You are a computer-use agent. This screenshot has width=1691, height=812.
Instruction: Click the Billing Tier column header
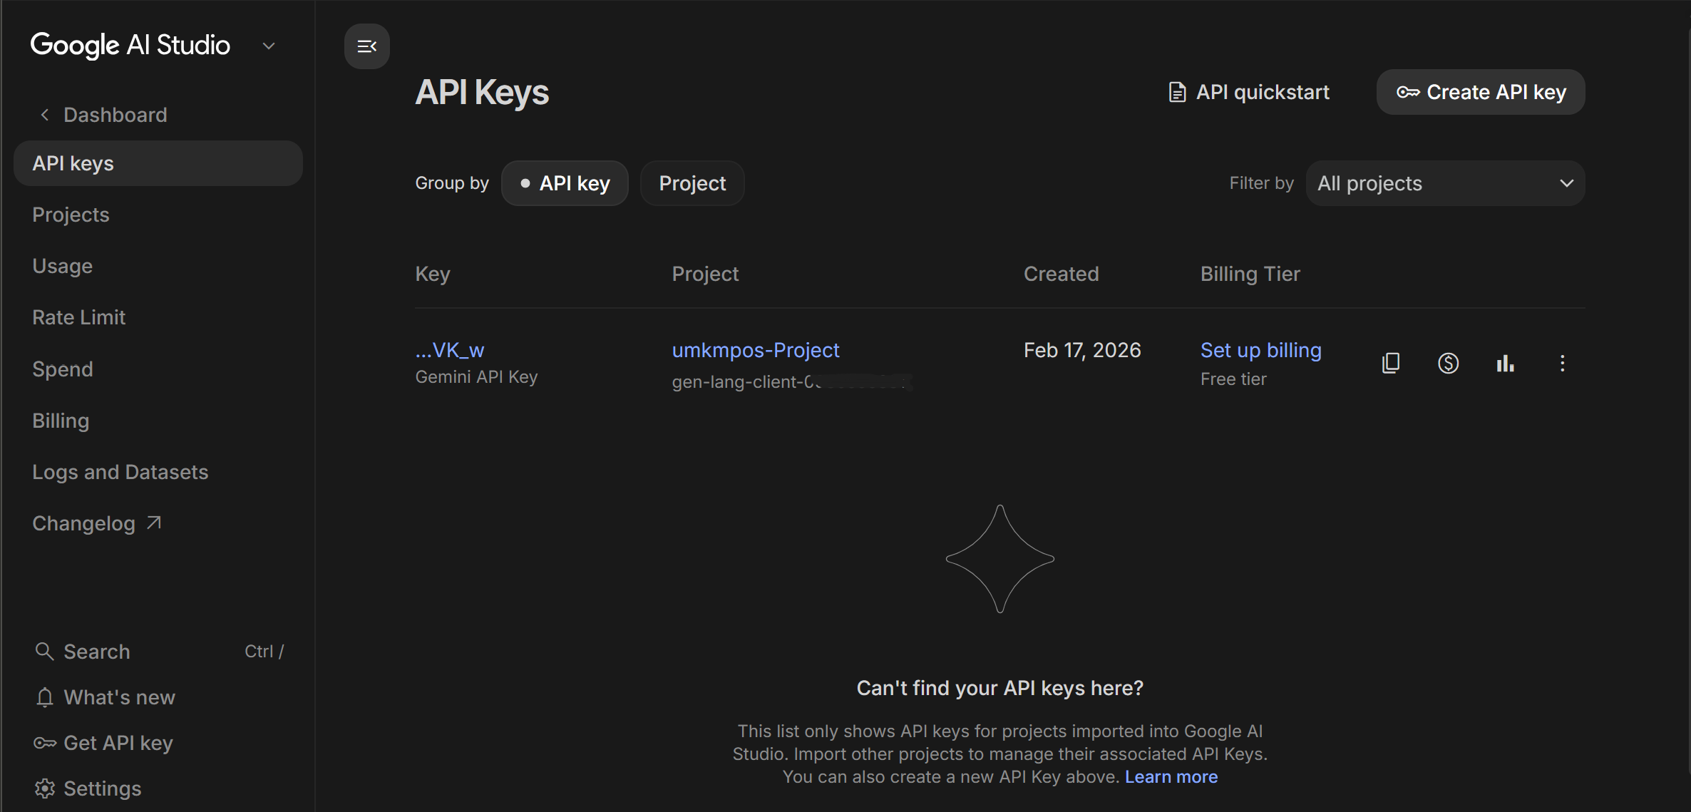(x=1250, y=274)
